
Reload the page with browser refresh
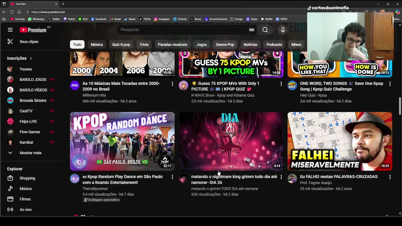click(12, 12)
